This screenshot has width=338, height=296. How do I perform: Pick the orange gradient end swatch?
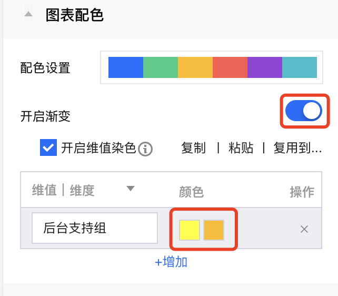click(x=214, y=230)
